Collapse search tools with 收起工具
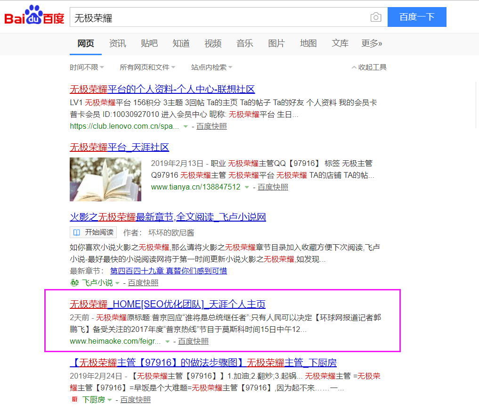Screen dimensions: 479x413 point(369,67)
